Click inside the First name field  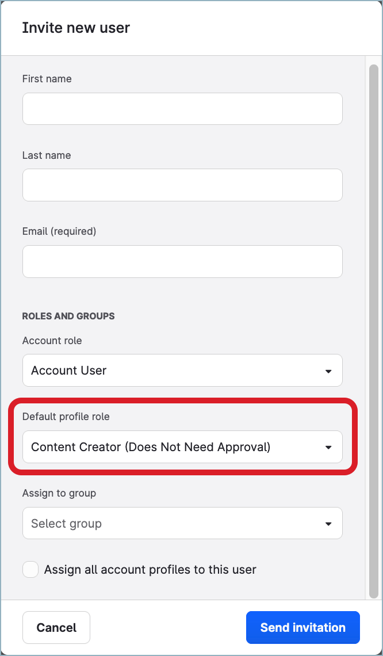(182, 108)
